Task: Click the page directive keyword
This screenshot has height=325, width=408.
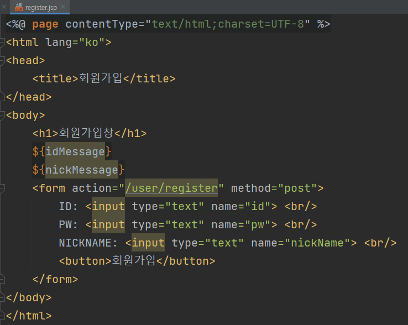Action: [45, 24]
